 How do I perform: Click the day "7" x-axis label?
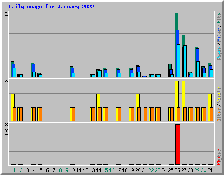point(54,170)
